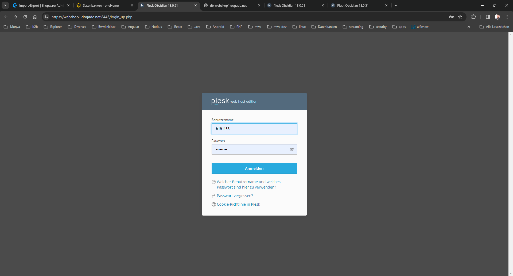The width and height of the screenshot is (513, 276).
Task: Reload the current page
Action: (25, 17)
